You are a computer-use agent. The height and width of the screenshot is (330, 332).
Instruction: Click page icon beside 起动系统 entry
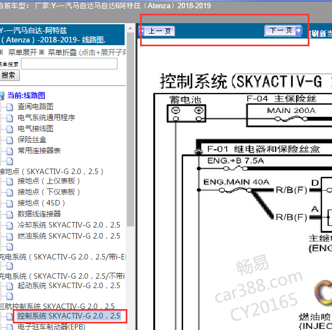pos(9,286)
